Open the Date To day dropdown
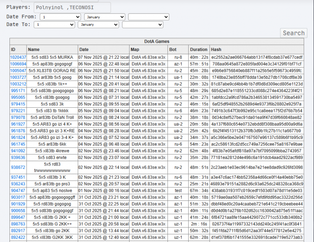Screen dimensions: 314x242 (x=54, y=25)
